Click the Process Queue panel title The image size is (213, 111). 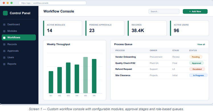pos(123,44)
